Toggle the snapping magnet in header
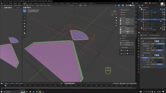 [x=80, y=5]
